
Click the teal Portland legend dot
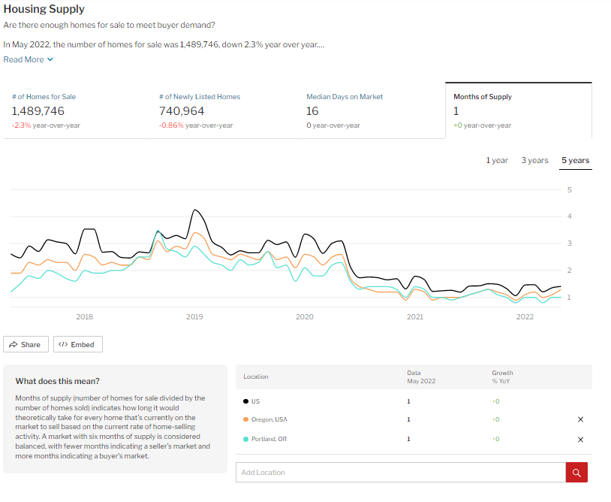[x=246, y=440]
